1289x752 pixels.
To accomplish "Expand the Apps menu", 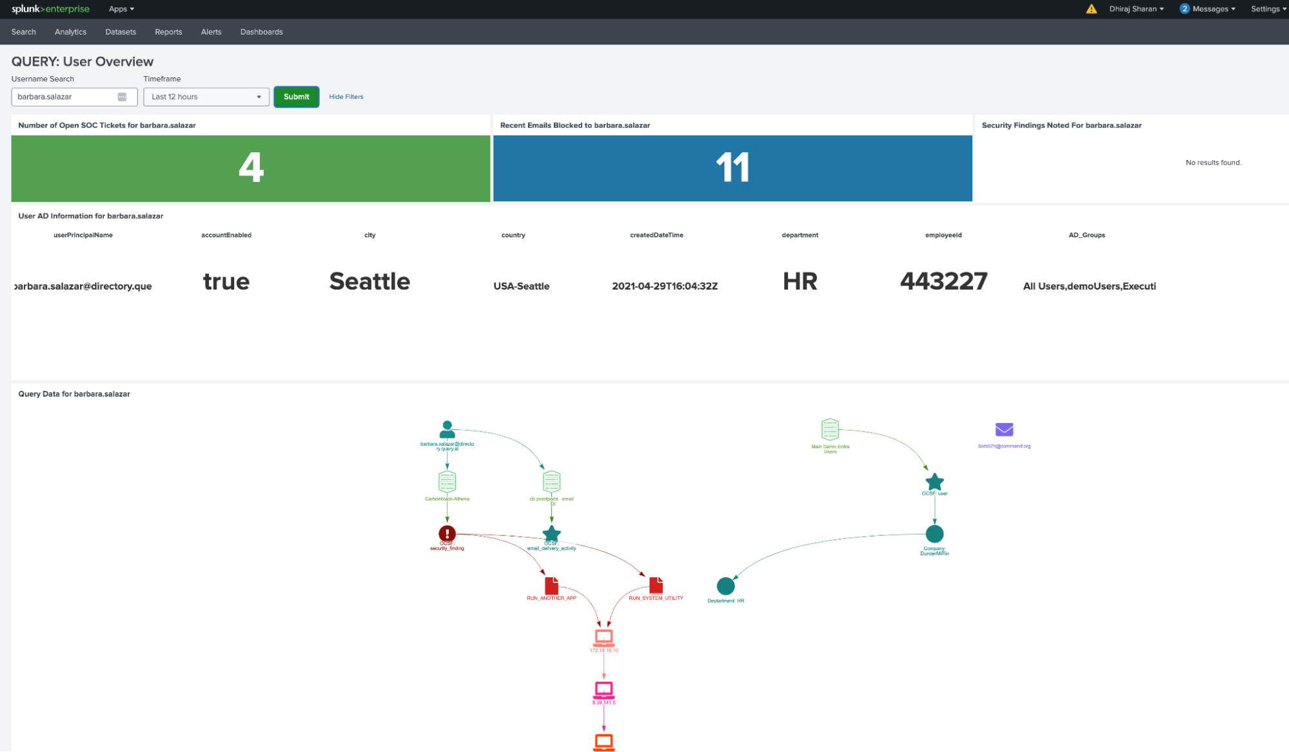I will point(121,9).
